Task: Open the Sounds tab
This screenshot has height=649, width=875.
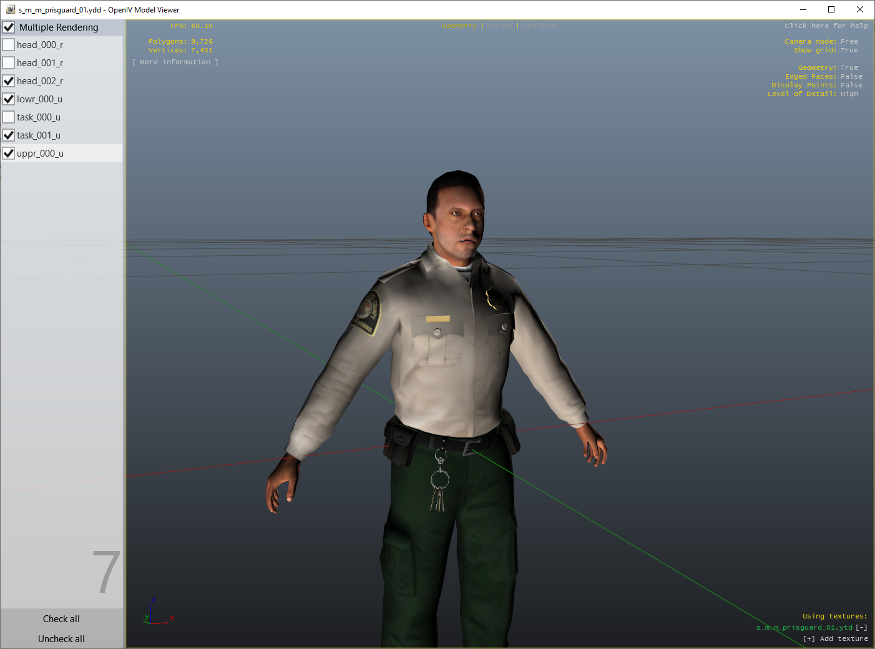Action: coord(499,26)
